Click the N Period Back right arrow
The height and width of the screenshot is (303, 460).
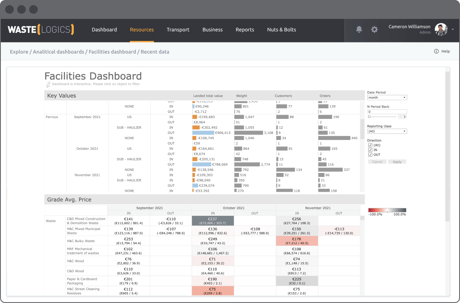(x=405, y=117)
